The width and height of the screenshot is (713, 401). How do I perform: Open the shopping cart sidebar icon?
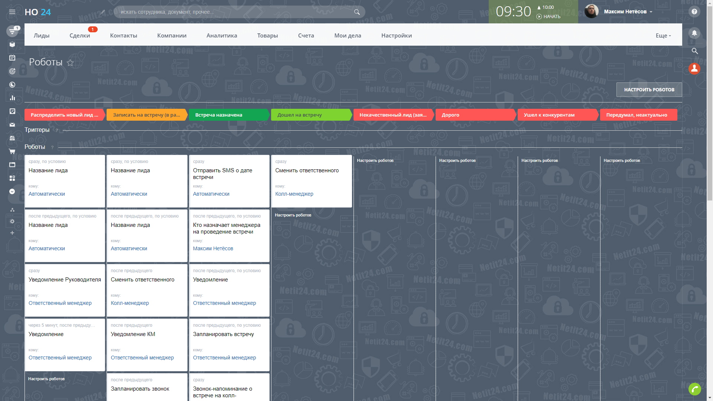click(x=12, y=151)
